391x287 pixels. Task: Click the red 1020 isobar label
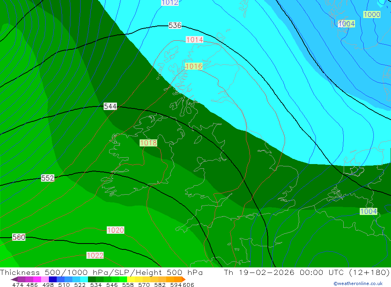pos(115,230)
